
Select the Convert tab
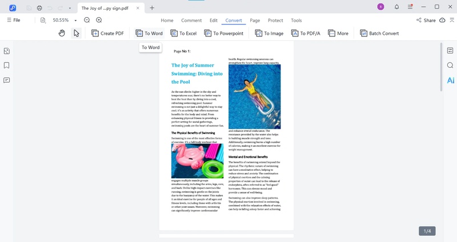pos(234,20)
